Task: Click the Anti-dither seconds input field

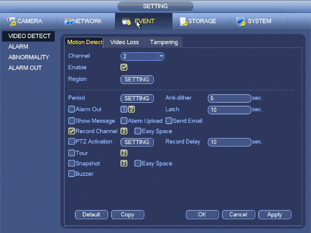Action: [230, 98]
